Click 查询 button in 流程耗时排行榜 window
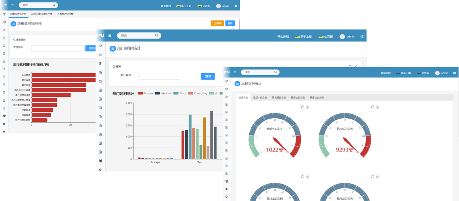459x201 pixels. click(230, 23)
